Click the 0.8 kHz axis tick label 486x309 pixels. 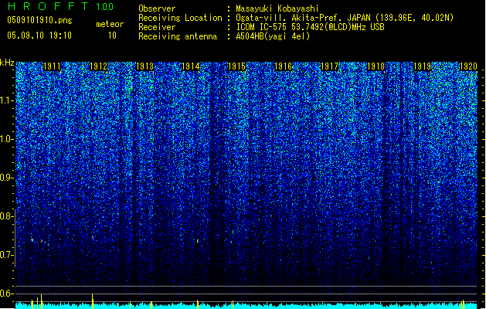click(7, 216)
